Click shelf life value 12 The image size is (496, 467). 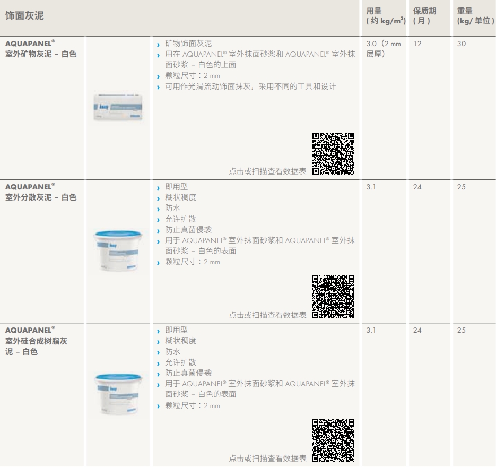point(417,44)
